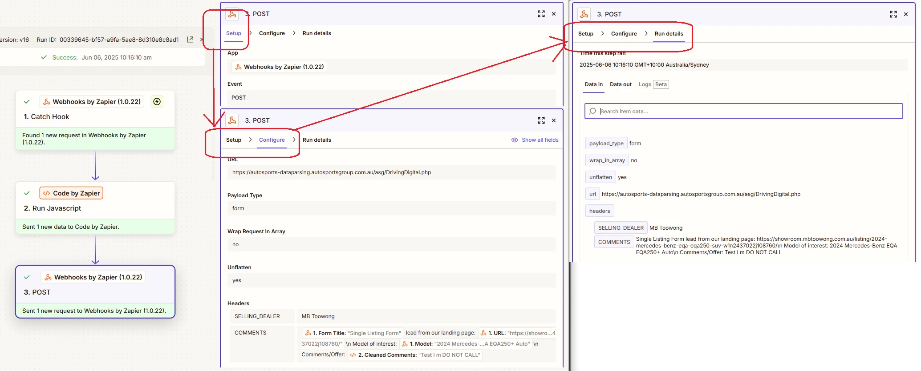Click the MB Toowong header value field

(x=426, y=316)
